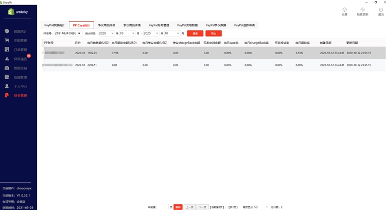The image size is (386, 210).
Task: Open 店铺管理 menu label in sidebar
Action: click(20, 77)
